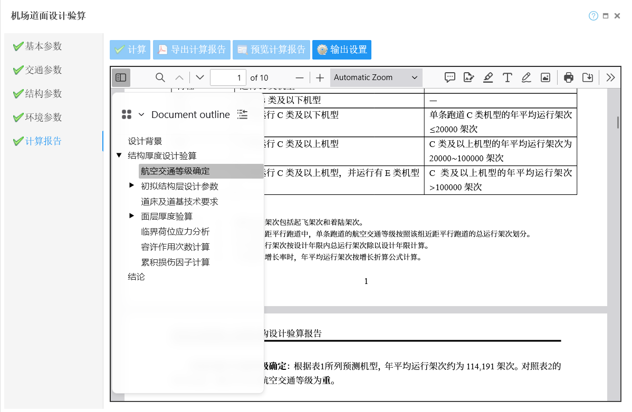The width and height of the screenshot is (632, 412).
Task: Click the 输出设置 button
Action: (x=342, y=50)
